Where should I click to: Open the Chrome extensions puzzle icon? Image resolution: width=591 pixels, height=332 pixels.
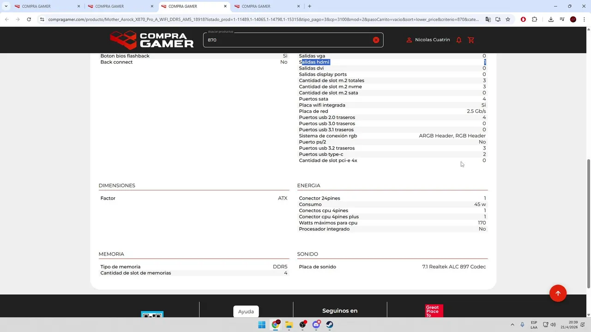pos(535,19)
